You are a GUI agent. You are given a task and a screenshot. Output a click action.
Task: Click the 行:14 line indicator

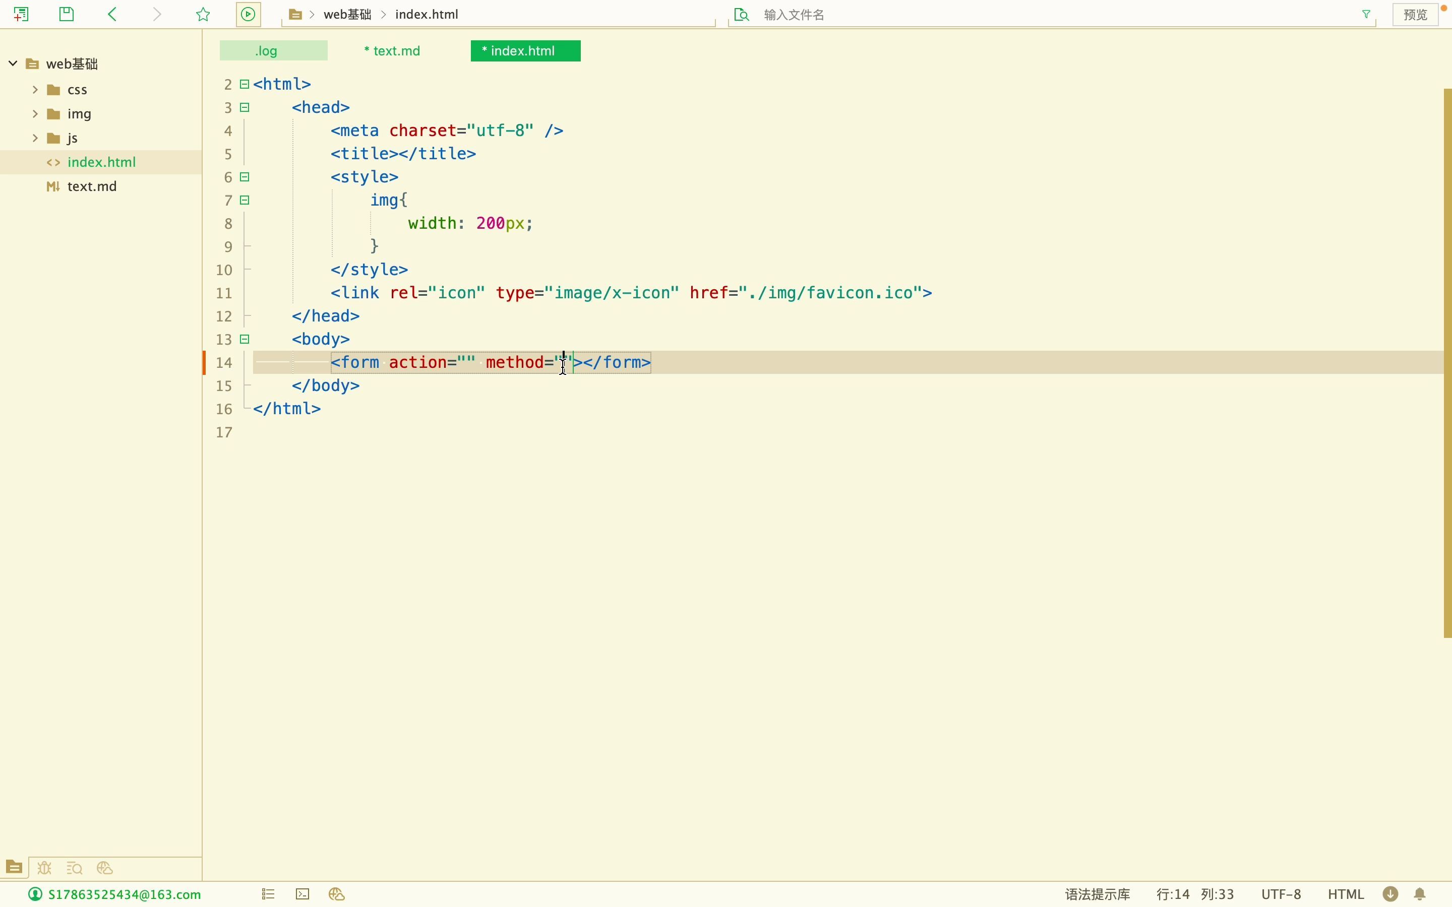[x=1173, y=894]
